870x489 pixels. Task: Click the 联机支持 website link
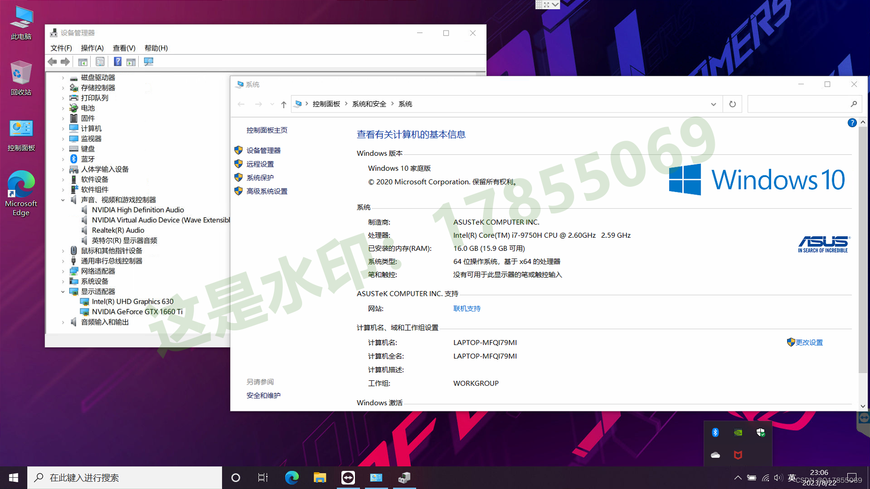click(x=467, y=309)
